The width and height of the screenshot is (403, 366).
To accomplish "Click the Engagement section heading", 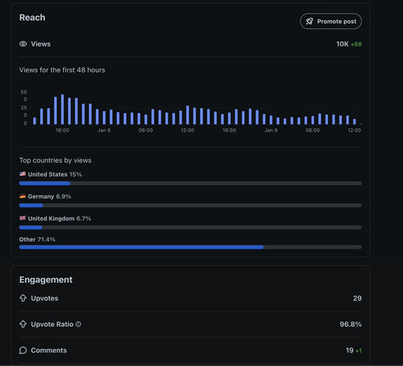I will pyautogui.click(x=46, y=280).
